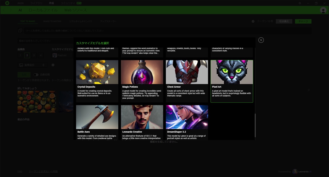
Task: Click the plus icon in 画像追加
Action: pyautogui.click(x=43, y=65)
